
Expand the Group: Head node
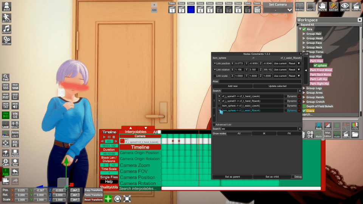click(x=304, y=39)
